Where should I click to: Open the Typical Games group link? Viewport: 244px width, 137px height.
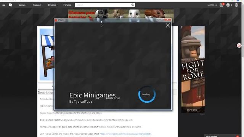[x=125, y=134]
